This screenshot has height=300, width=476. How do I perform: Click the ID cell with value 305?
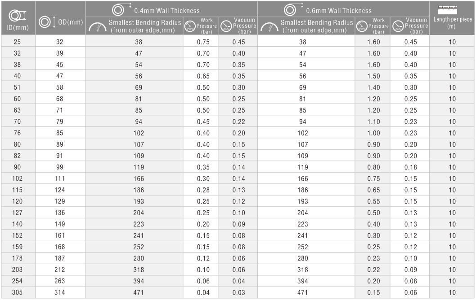pos(17,292)
